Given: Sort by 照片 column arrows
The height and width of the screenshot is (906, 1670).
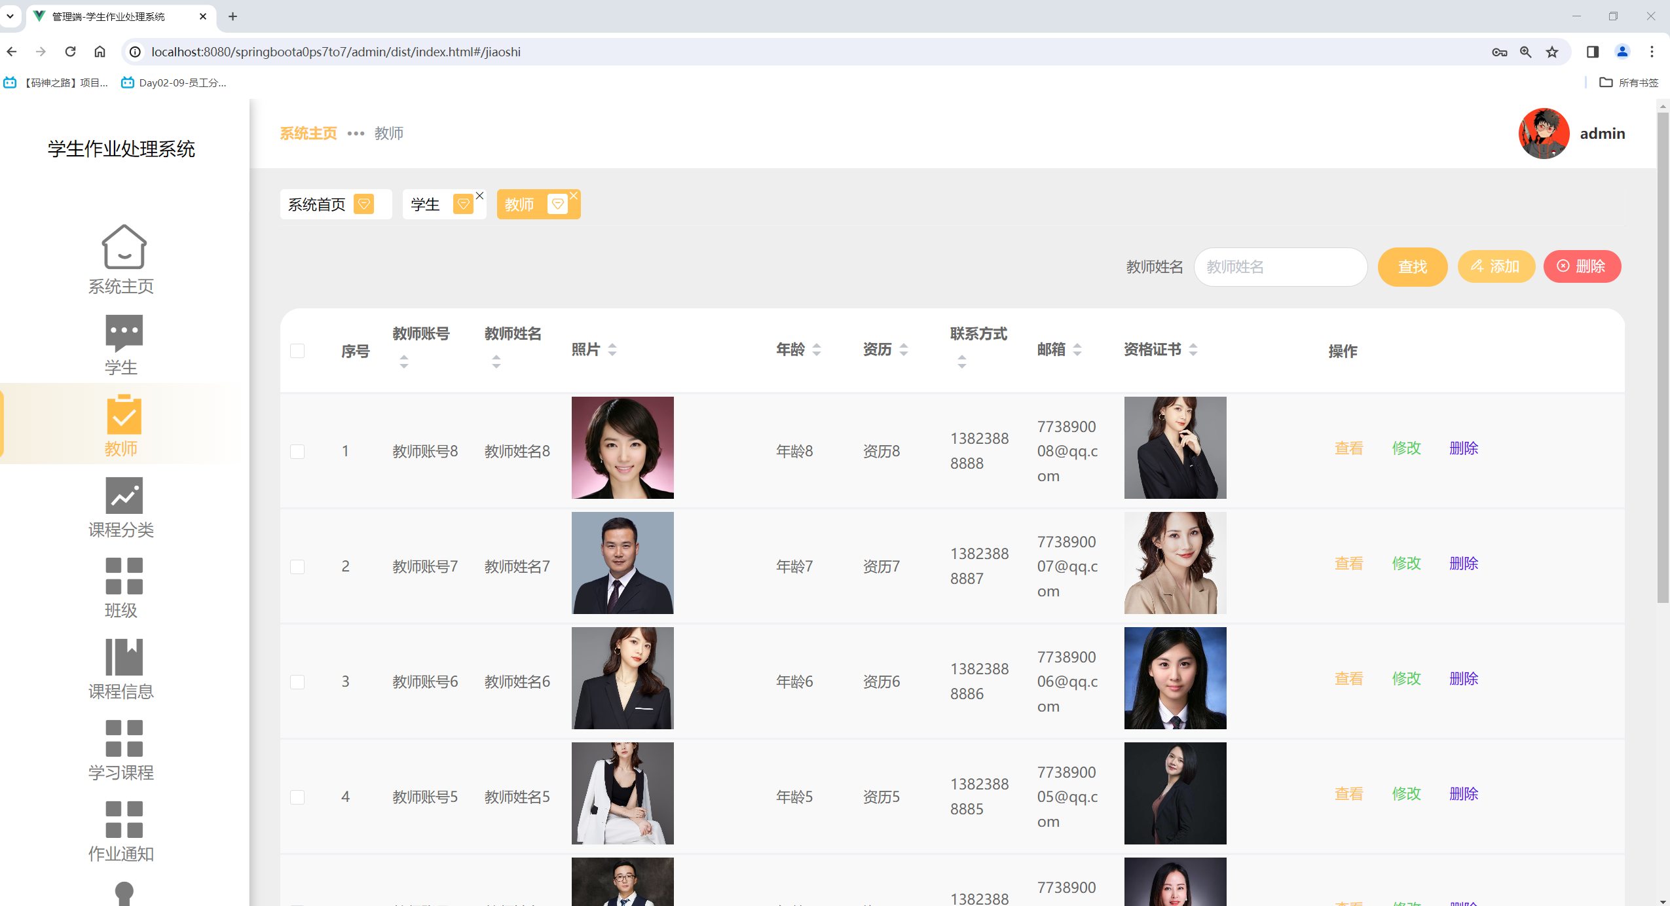Looking at the screenshot, I should (612, 350).
